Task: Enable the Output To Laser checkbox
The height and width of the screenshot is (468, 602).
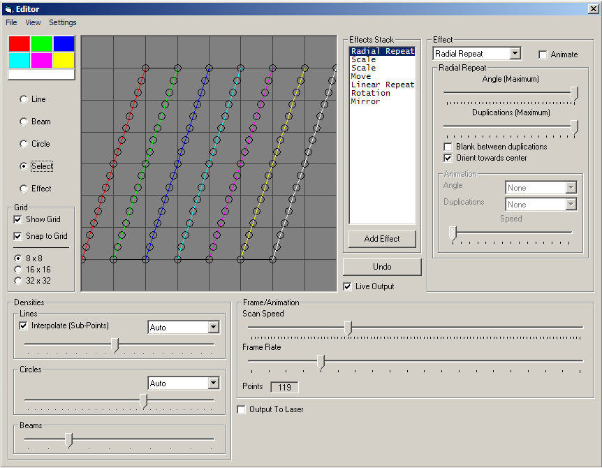Action: pos(242,409)
